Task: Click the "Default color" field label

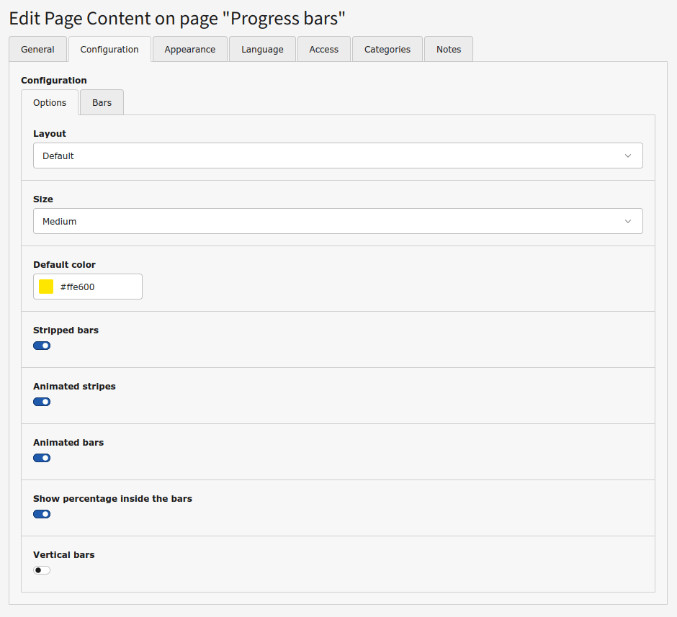Action: [x=64, y=264]
